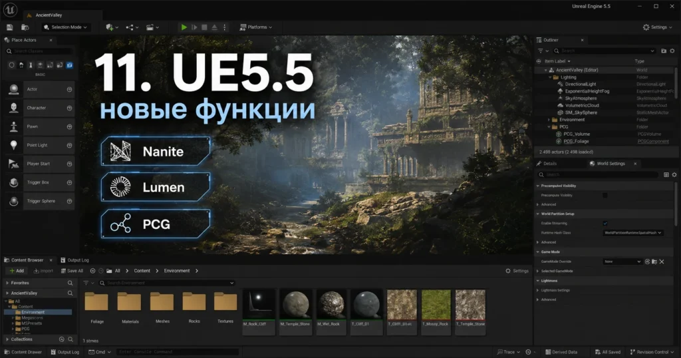Toggle the Precompute Visibility checkbox
The image size is (681, 358).
pos(605,196)
